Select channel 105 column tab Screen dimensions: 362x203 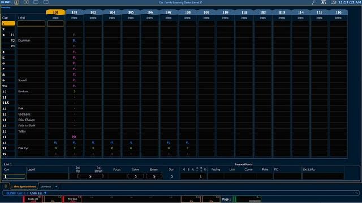pos(131,12)
